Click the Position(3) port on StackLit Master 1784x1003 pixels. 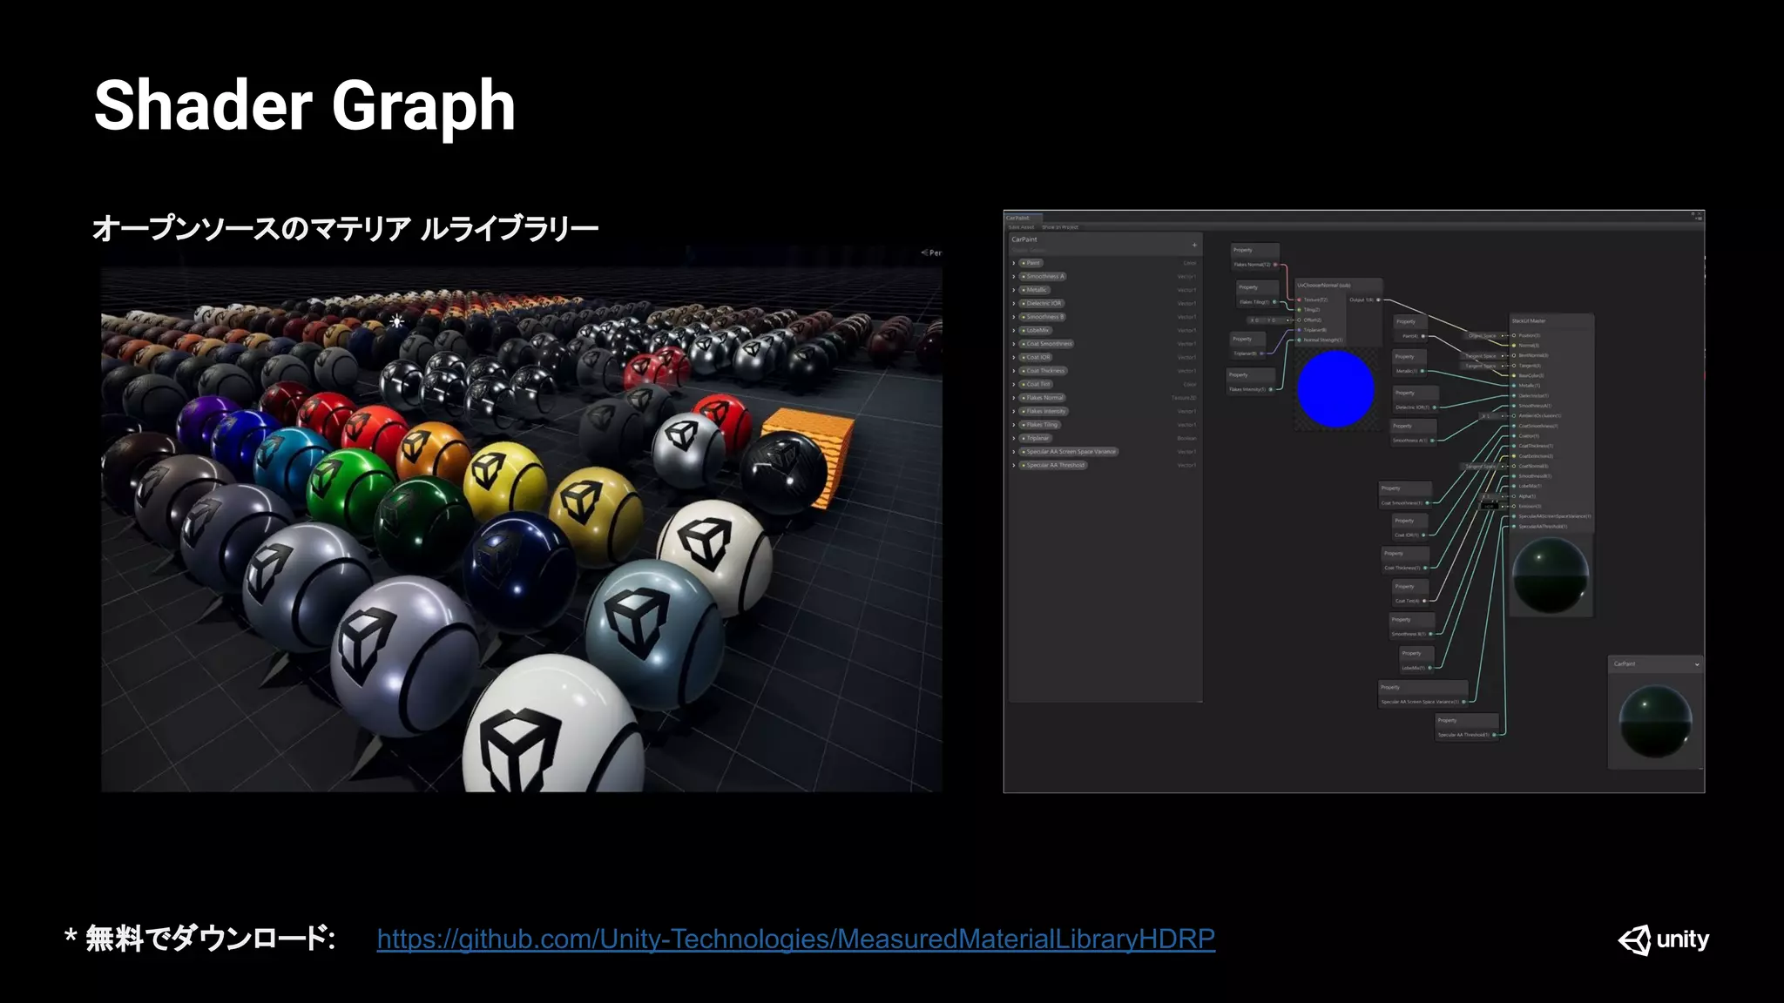click(x=1514, y=335)
